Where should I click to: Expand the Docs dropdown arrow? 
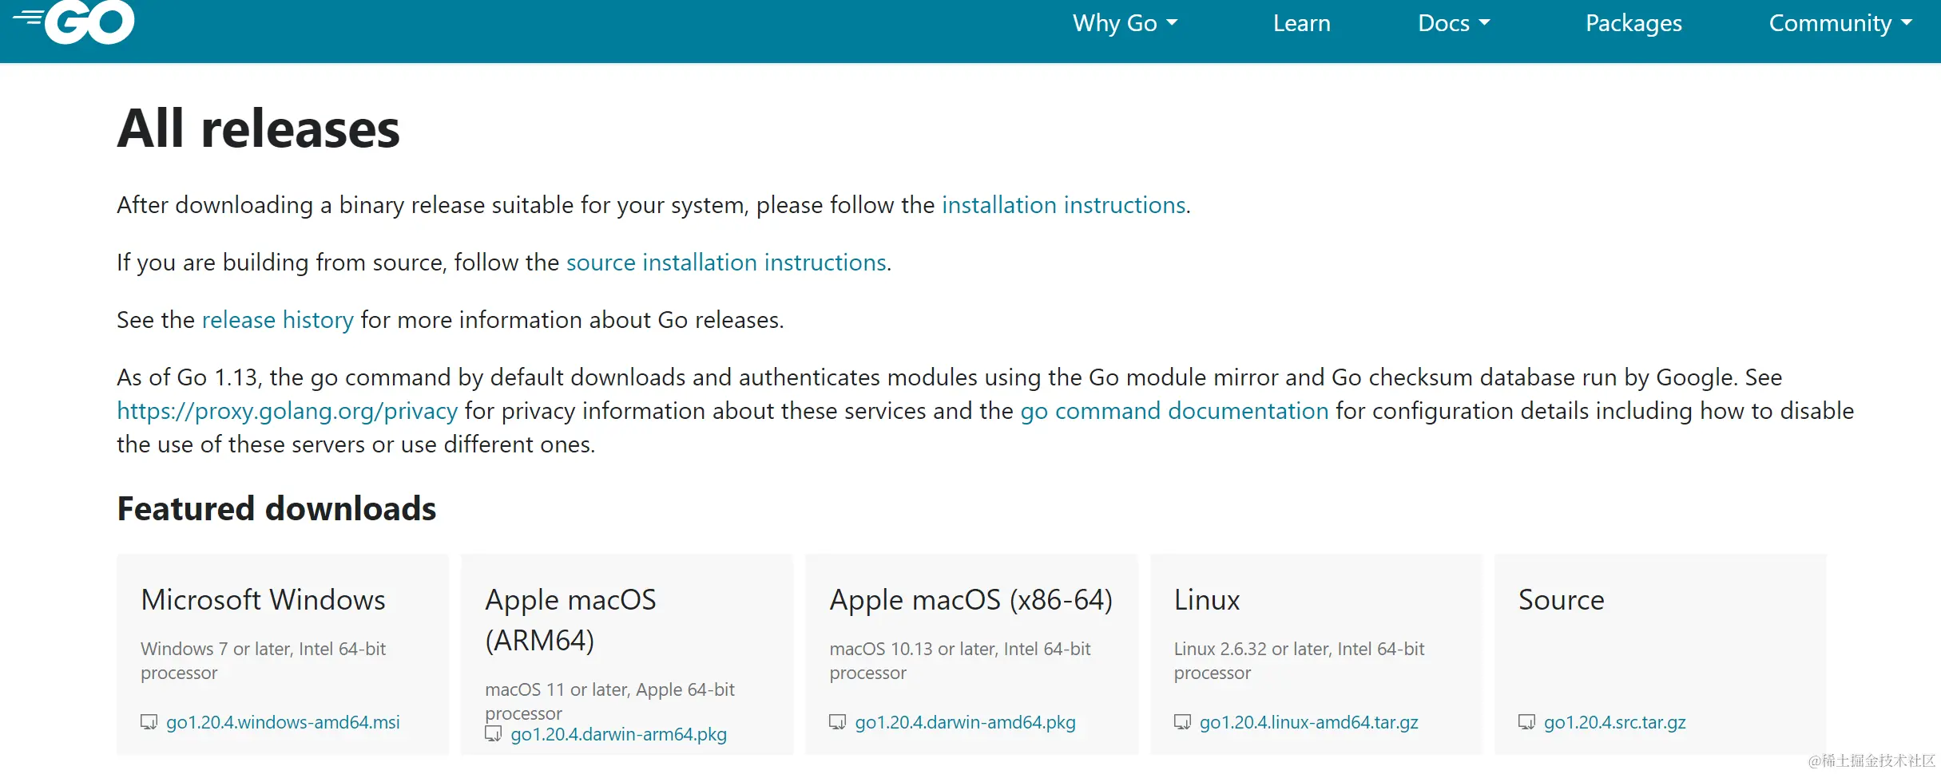[1484, 23]
